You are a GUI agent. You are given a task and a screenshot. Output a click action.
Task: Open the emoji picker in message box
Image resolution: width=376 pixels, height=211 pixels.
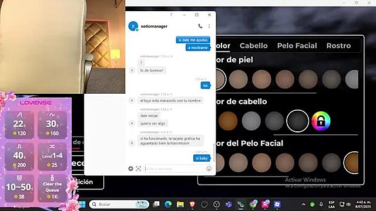point(209,169)
